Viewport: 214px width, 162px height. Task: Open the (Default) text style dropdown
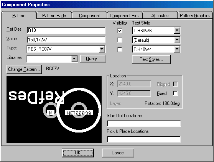[x=177, y=40]
